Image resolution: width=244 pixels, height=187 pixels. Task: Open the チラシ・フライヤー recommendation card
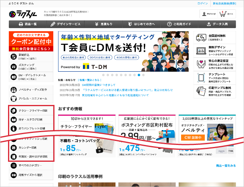point(87,124)
